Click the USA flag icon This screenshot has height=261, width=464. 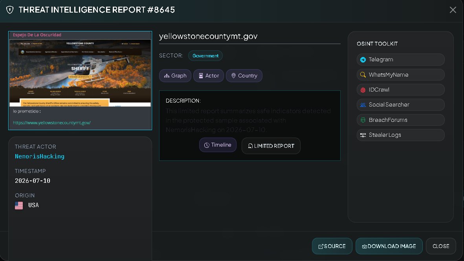click(19, 205)
